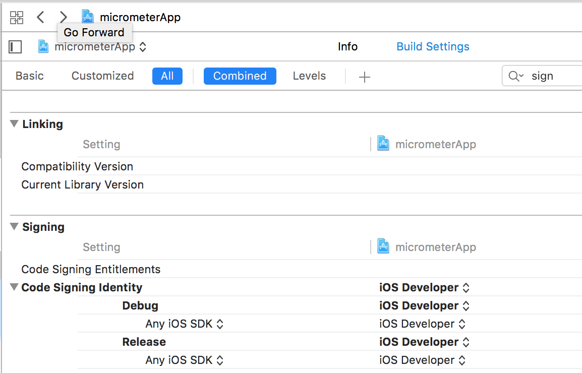Click micrometerApp icon in Signing column header

(x=383, y=247)
